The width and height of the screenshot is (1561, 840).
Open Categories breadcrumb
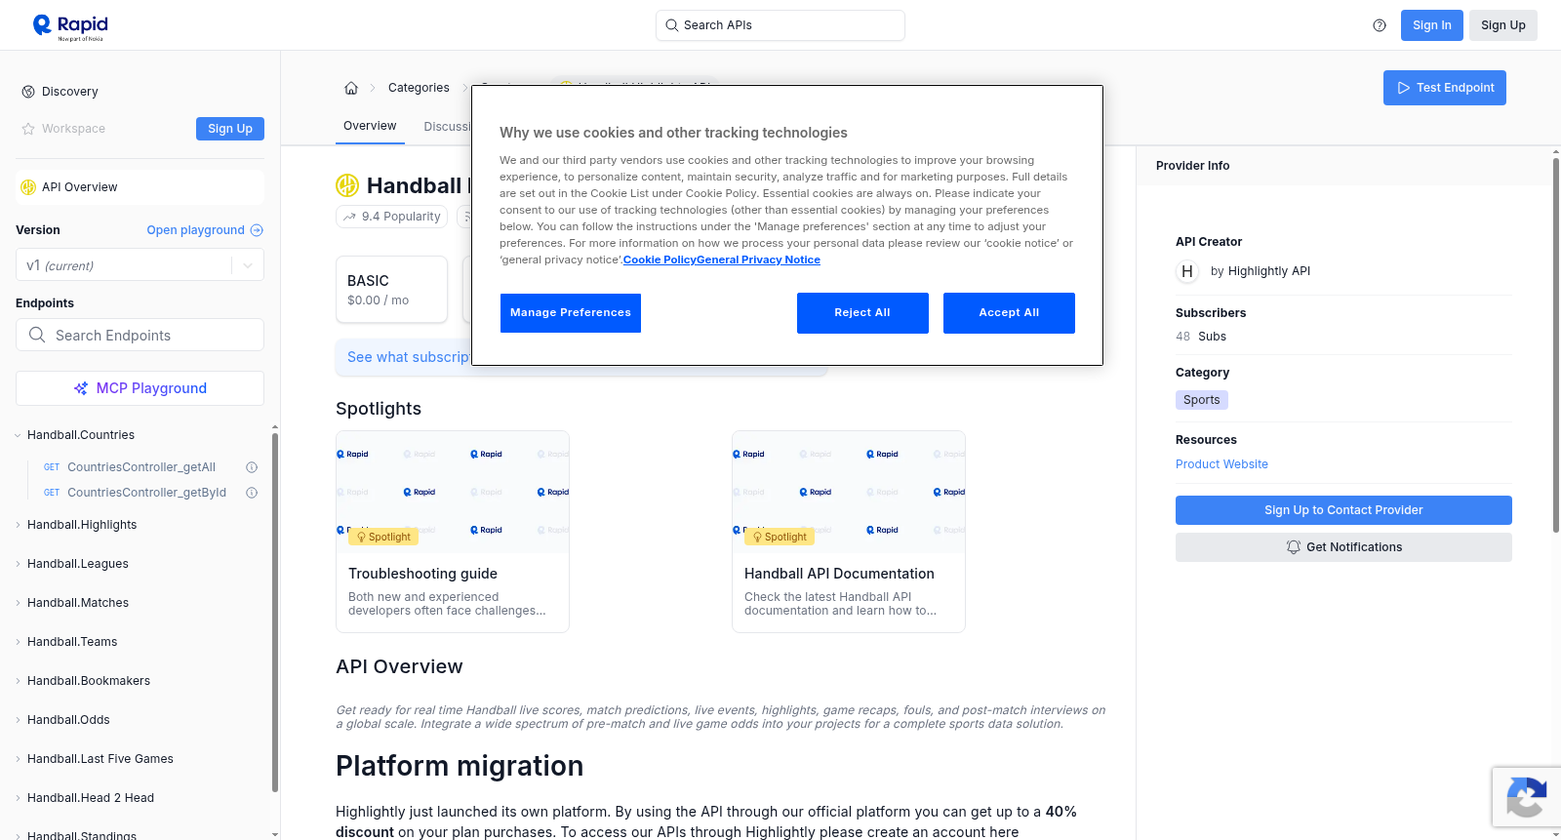pos(419,88)
